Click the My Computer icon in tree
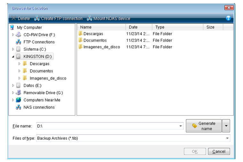 click(12, 27)
